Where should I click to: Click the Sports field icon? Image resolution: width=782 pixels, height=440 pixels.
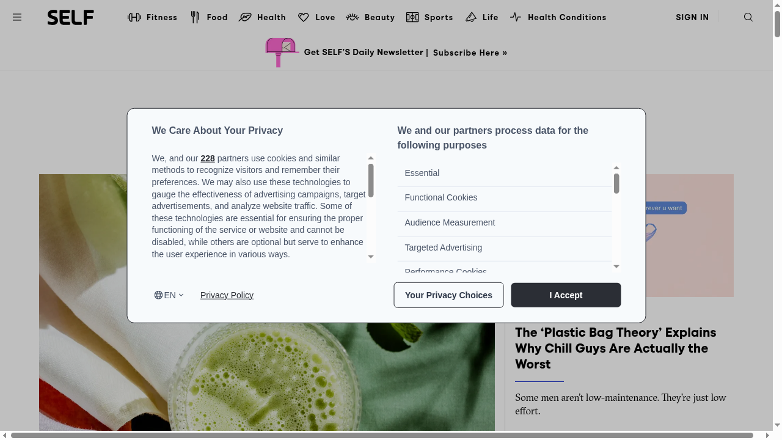pos(412,17)
